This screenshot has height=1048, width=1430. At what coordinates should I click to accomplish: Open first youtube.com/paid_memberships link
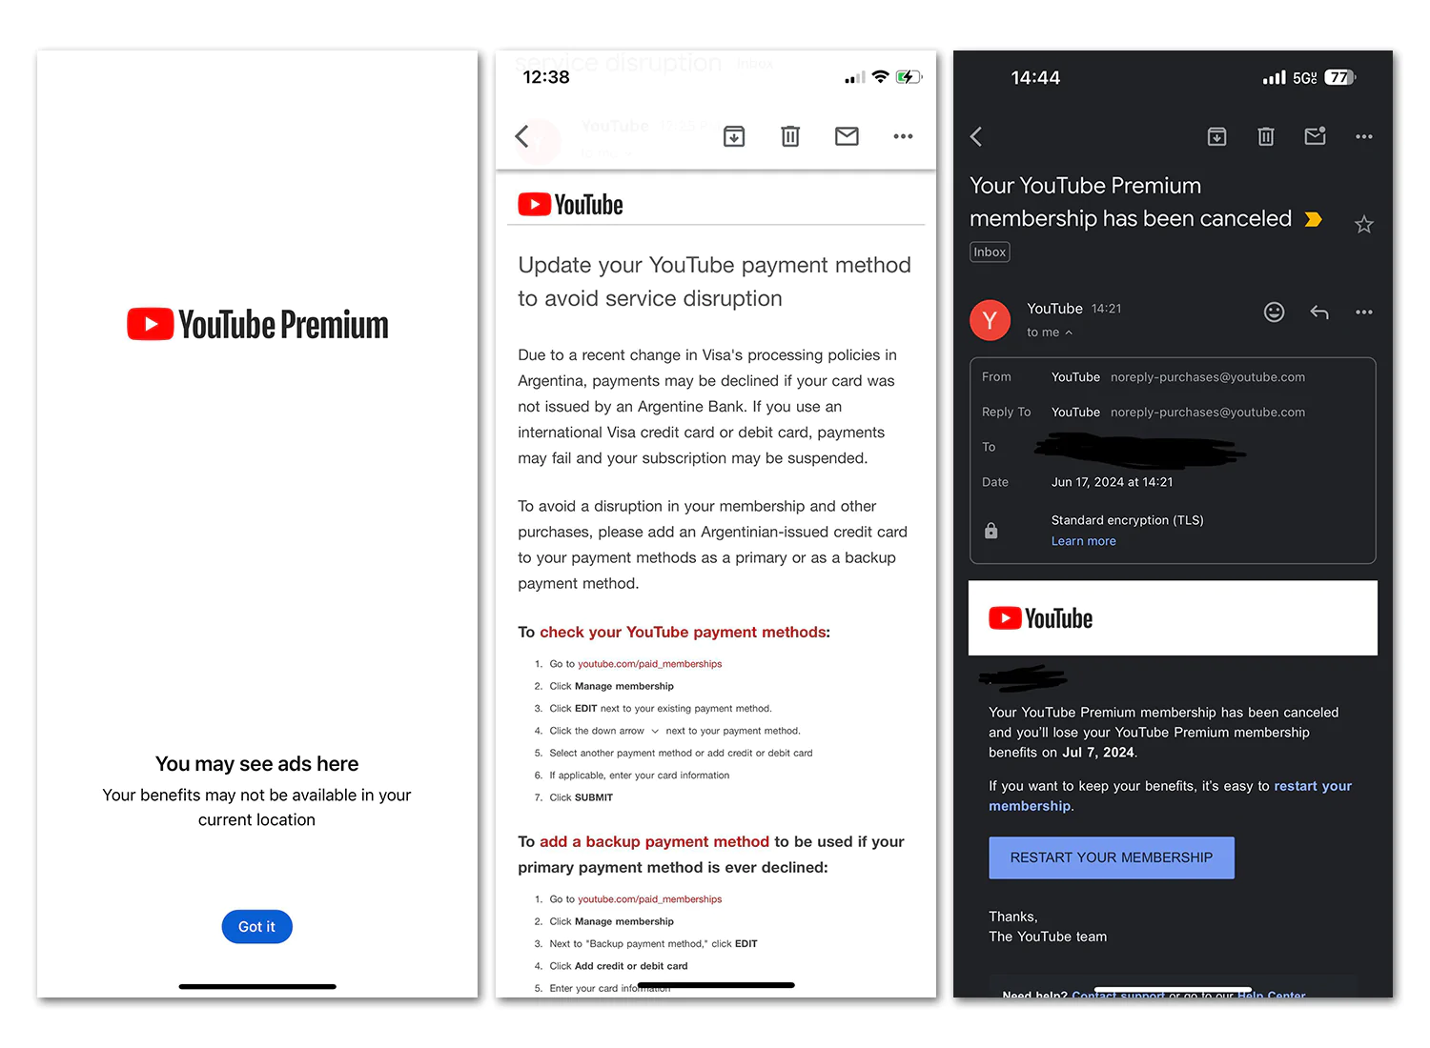pyautogui.click(x=649, y=664)
